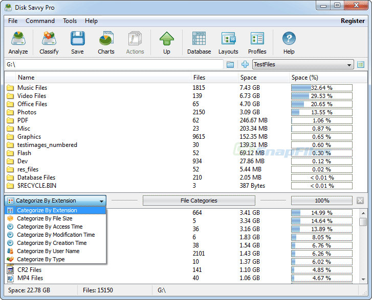Open the Tools menu
Screen dimensions: 372x300
pos(70,21)
